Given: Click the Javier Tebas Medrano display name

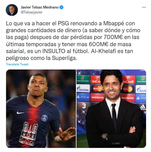Looking at the screenshot, I should point(40,7).
